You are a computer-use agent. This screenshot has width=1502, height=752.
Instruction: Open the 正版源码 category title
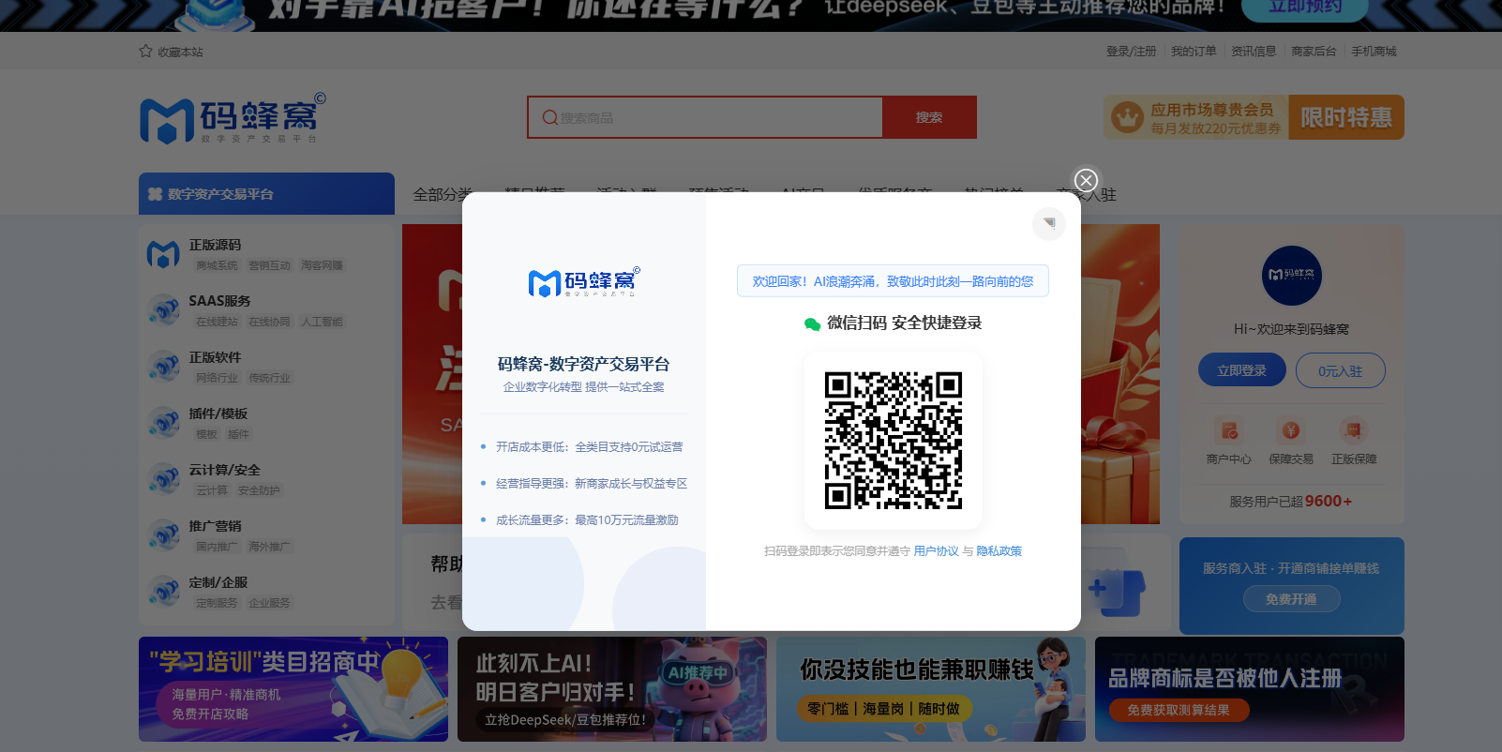coord(215,245)
